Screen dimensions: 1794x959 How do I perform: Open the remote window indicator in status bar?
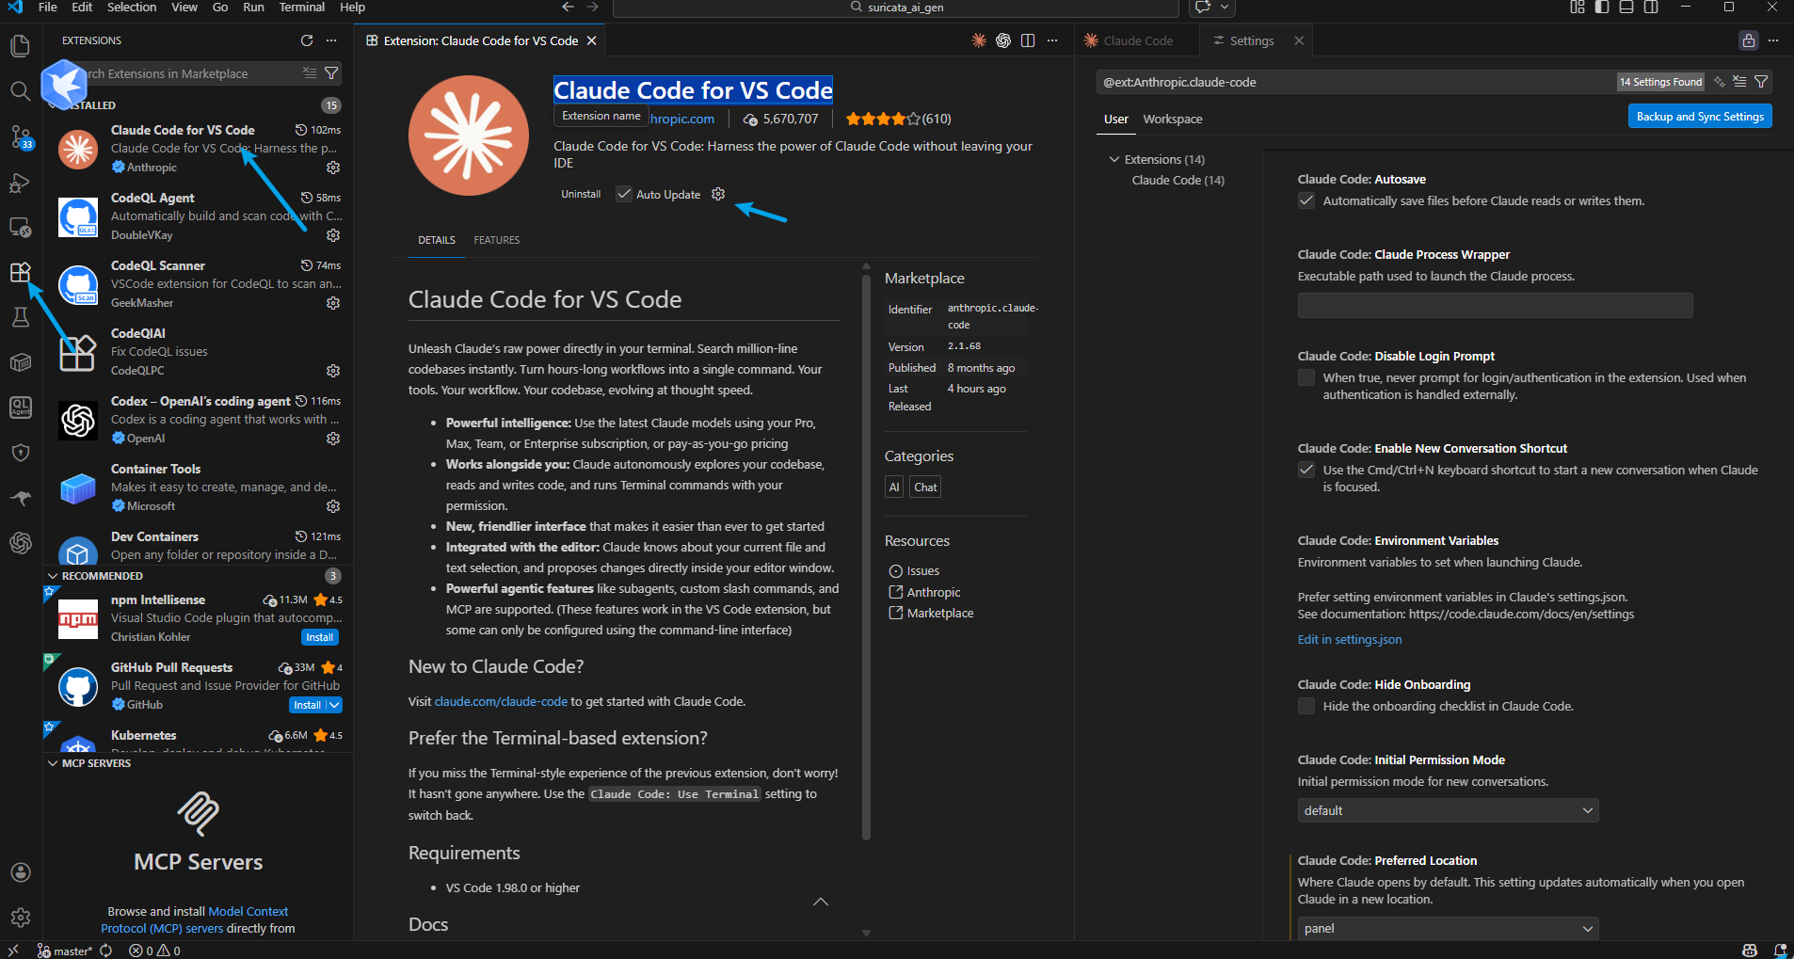13,951
